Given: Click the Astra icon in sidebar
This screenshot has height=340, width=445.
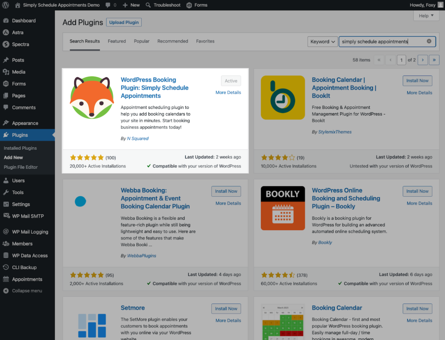Looking at the screenshot, I should pos(6,32).
